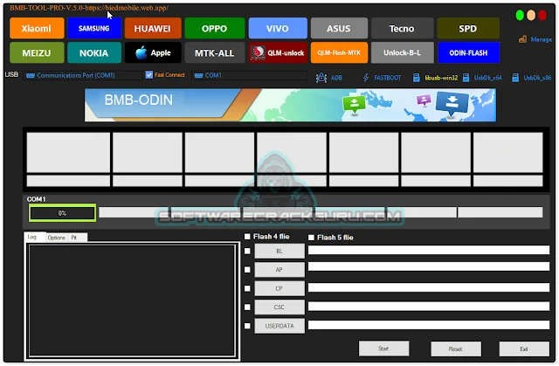Click the USERDATA file path field
Screen dimensions: 559x366
point(429,325)
